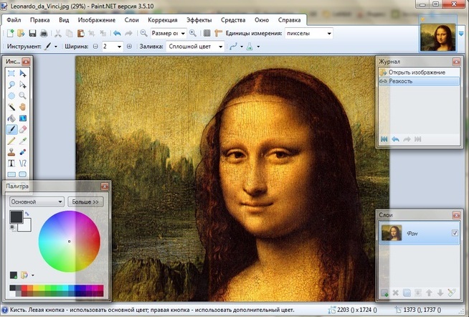Open the Правка menu
The height and width of the screenshot is (317, 469).
pyautogui.click(x=39, y=20)
